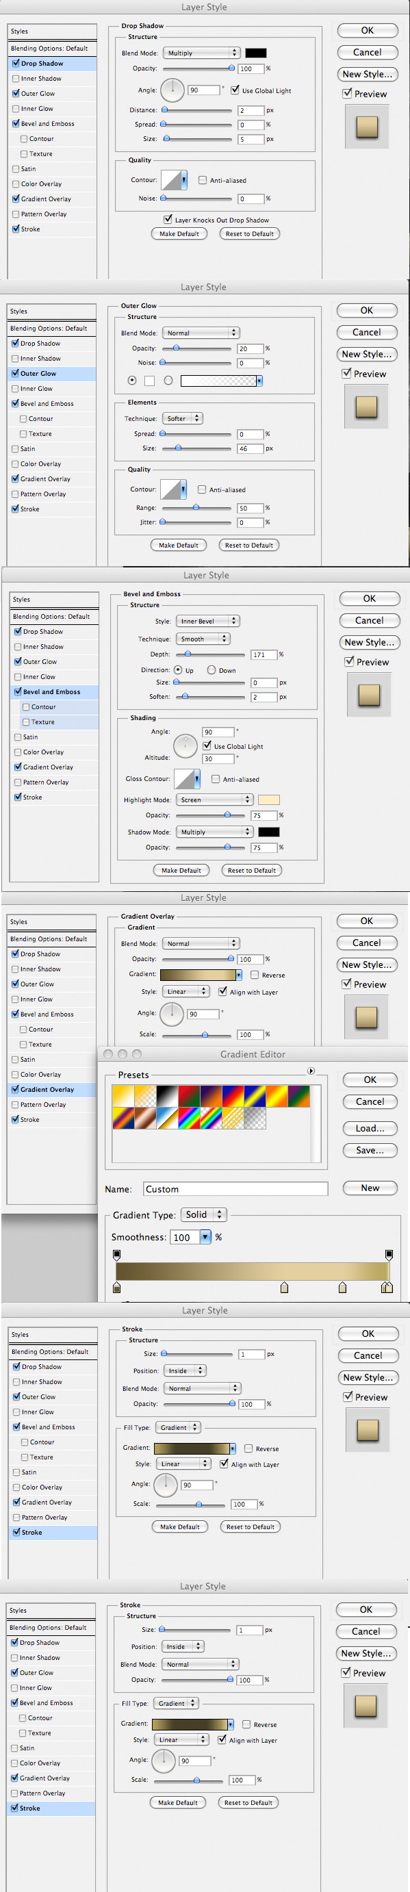Viewport: 410px width, 1892px height.
Task: Click Make Default in Drop Shadow dialog
Action: pos(179,233)
